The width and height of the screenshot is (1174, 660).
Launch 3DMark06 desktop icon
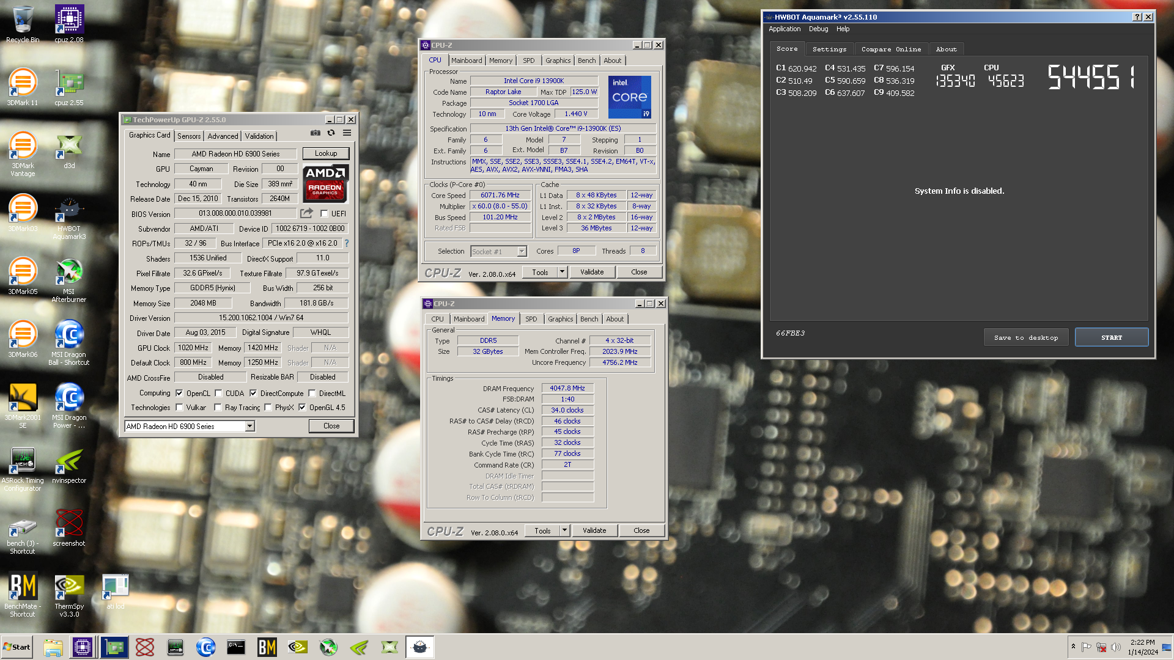[23, 339]
